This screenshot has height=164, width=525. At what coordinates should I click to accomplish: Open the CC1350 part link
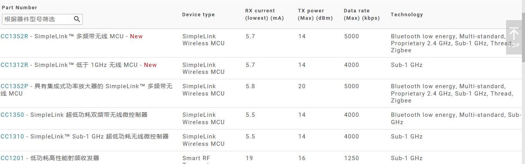(12, 115)
